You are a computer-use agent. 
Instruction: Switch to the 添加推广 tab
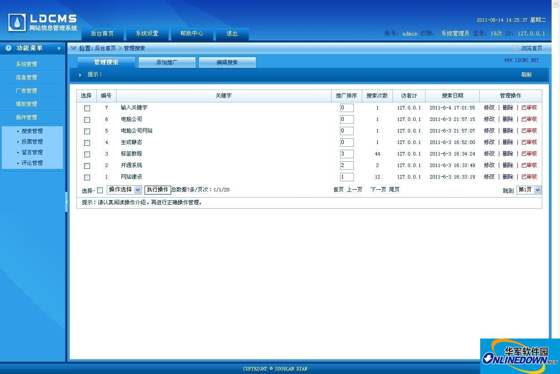pyautogui.click(x=167, y=62)
